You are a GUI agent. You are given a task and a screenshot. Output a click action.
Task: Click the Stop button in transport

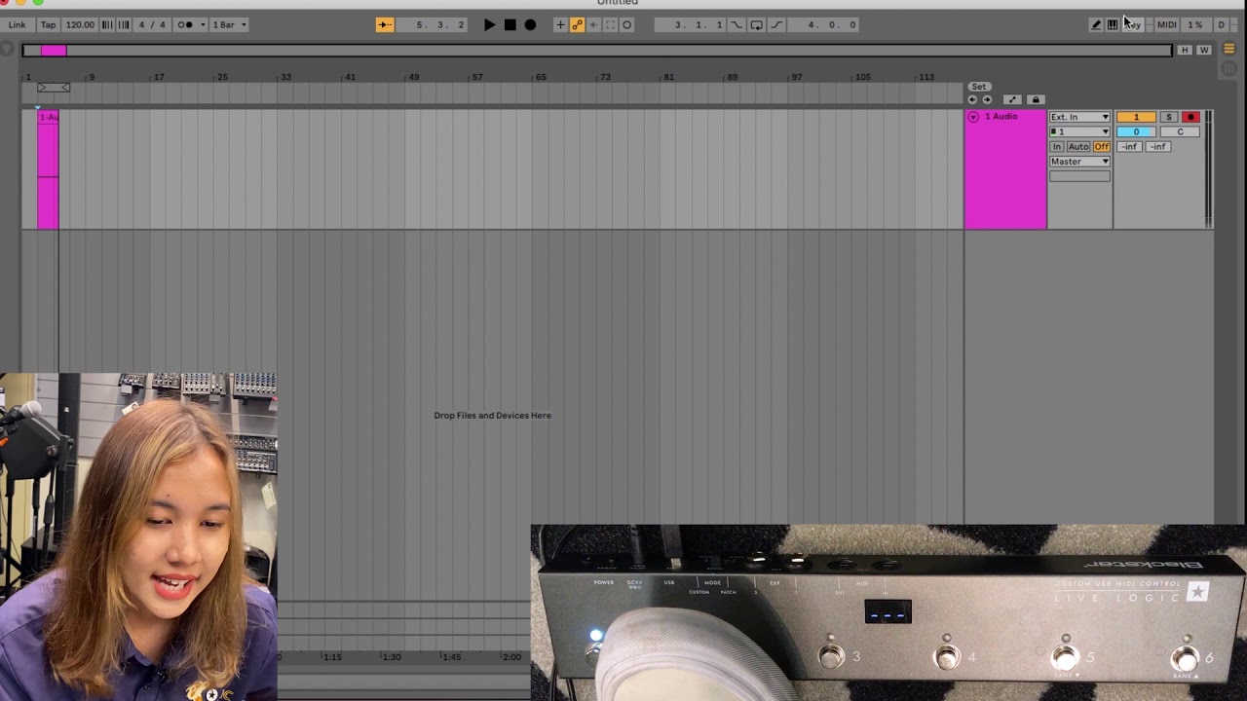click(510, 24)
